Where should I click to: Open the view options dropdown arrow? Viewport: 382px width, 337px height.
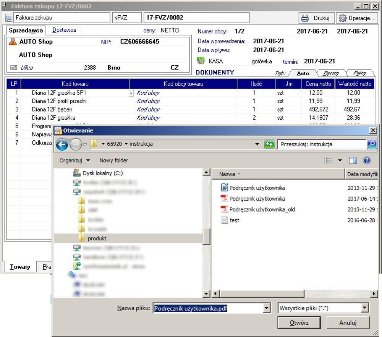point(340,160)
